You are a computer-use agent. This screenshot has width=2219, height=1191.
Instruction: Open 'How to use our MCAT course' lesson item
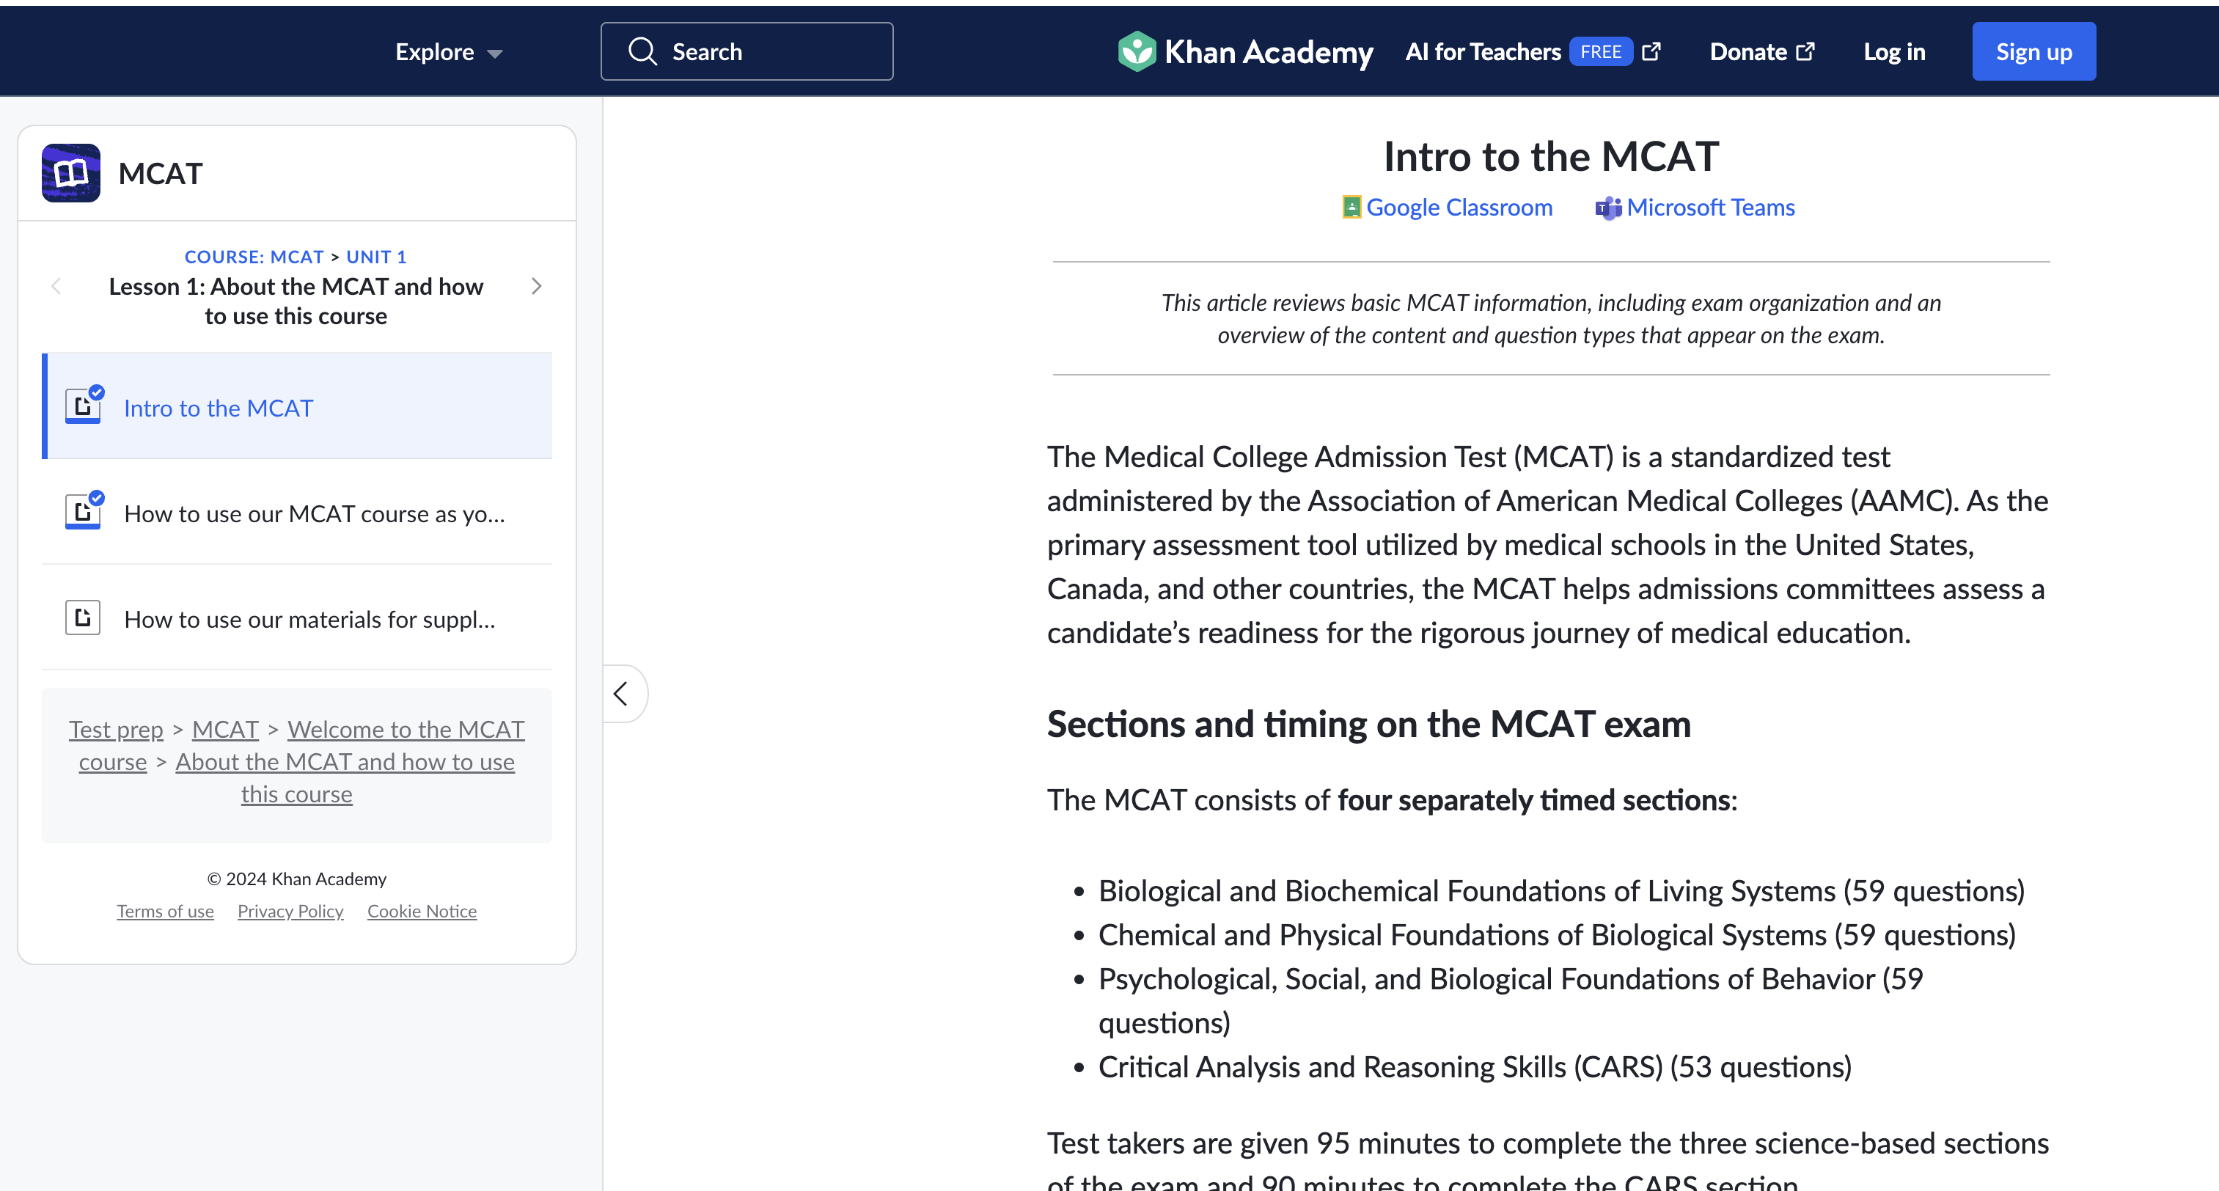(x=315, y=513)
